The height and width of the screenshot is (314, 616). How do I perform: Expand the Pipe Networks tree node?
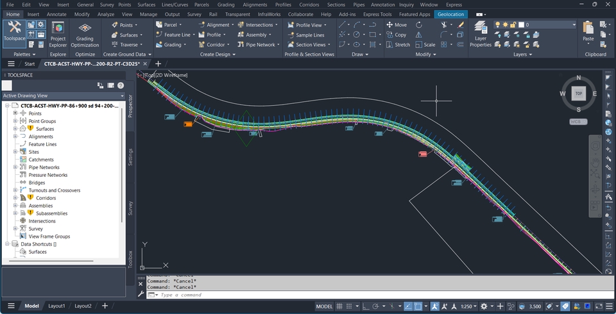(x=15, y=167)
